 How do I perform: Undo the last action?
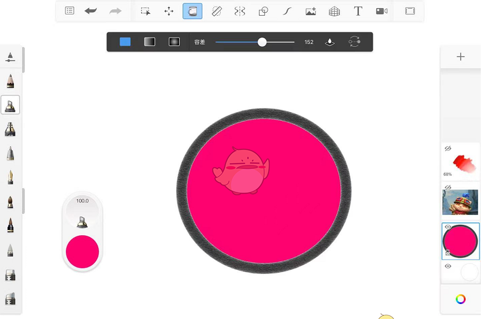point(91,11)
